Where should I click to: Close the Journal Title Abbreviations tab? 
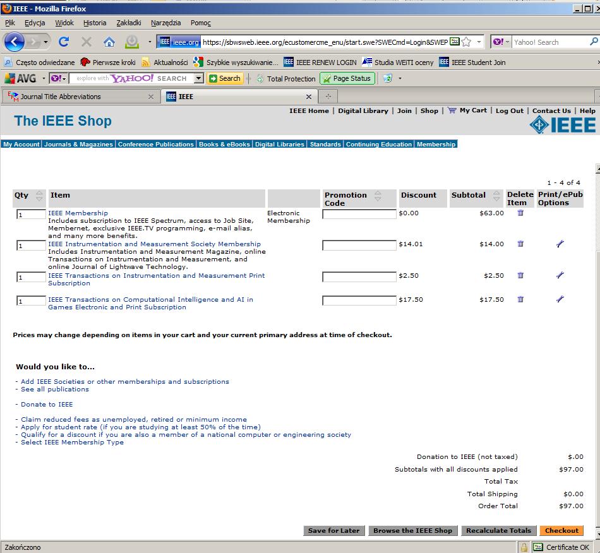(x=151, y=97)
